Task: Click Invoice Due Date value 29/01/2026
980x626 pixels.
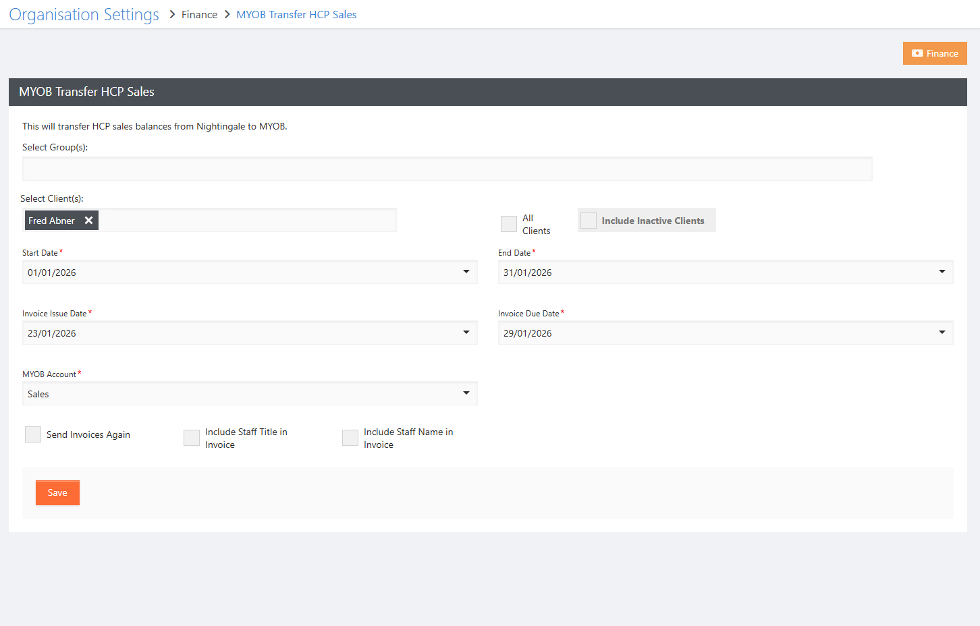Action: pyautogui.click(x=528, y=333)
